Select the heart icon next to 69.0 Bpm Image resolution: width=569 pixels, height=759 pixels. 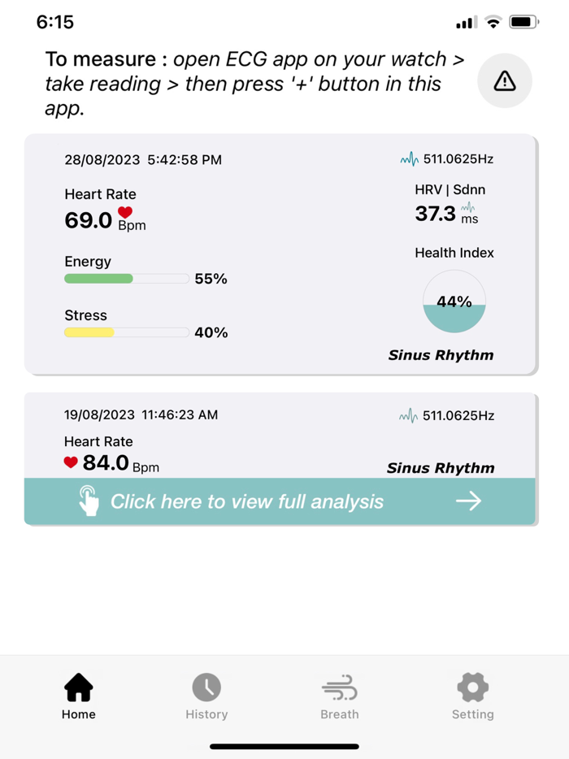[125, 213]
